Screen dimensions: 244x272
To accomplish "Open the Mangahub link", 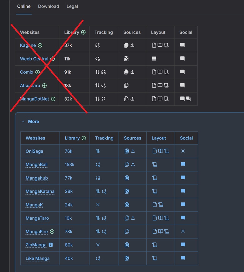I will pos(37,178).
